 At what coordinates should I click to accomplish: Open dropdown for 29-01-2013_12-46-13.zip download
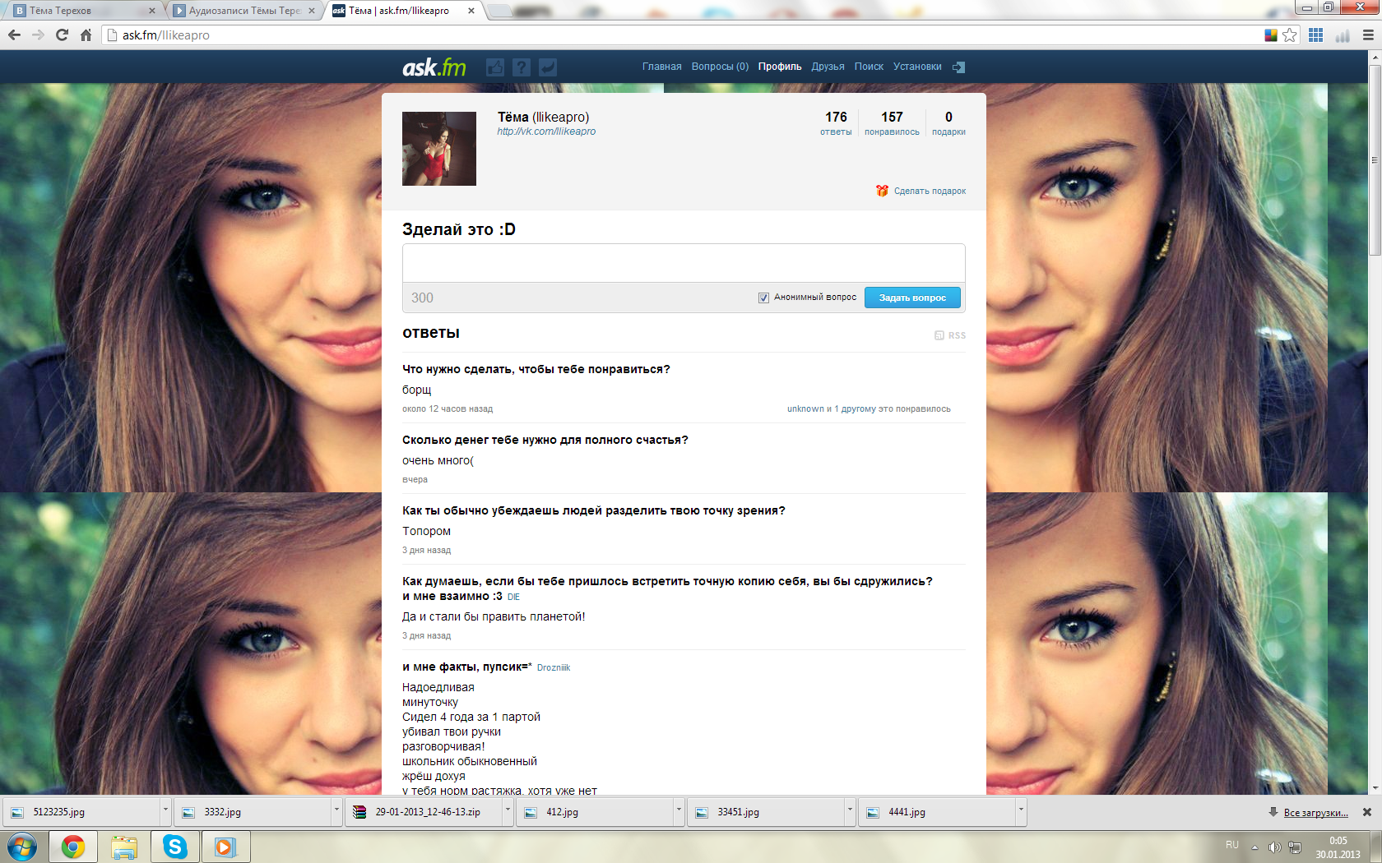tap(508, 812)
